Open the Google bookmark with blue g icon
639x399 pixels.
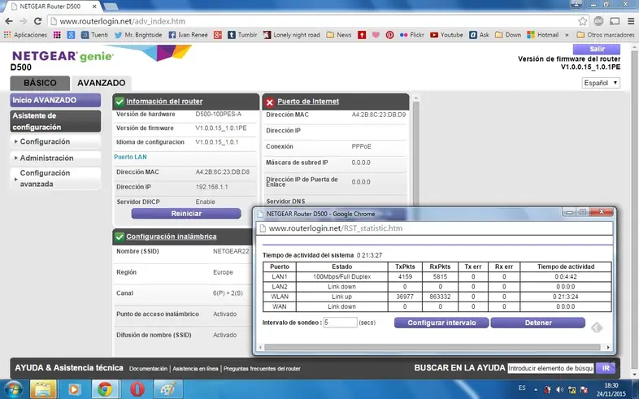click(71, 35)
